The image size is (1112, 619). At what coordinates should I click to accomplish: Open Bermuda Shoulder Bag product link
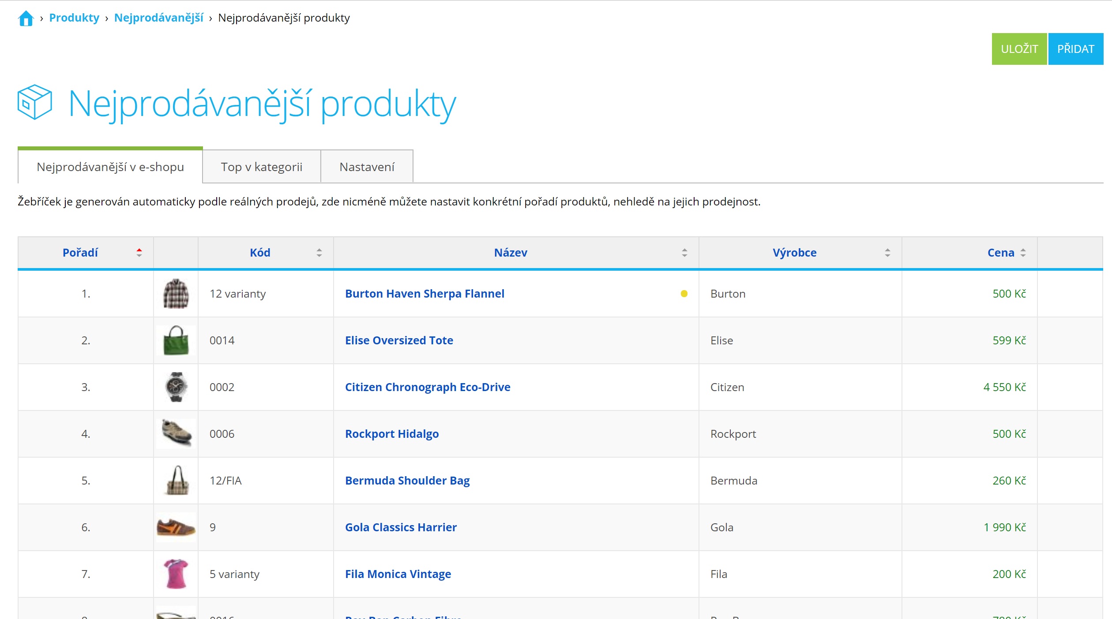pyautogui.click(x=407, y=481)
